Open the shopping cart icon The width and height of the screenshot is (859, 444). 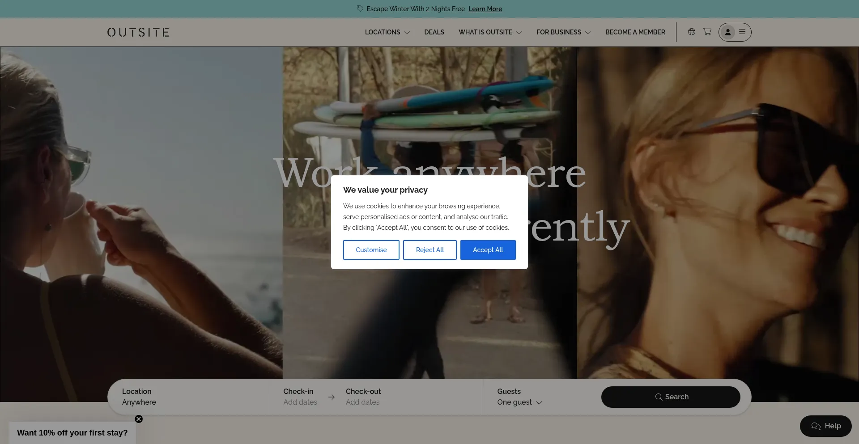707,32
